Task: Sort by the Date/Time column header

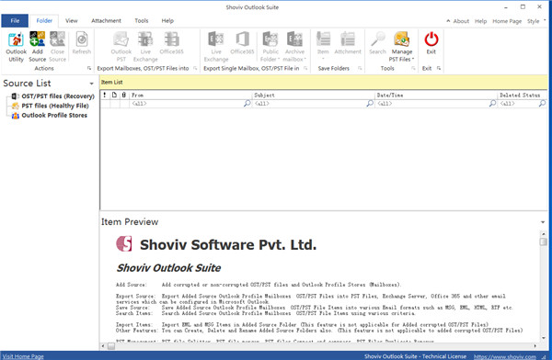Action: 436,95
